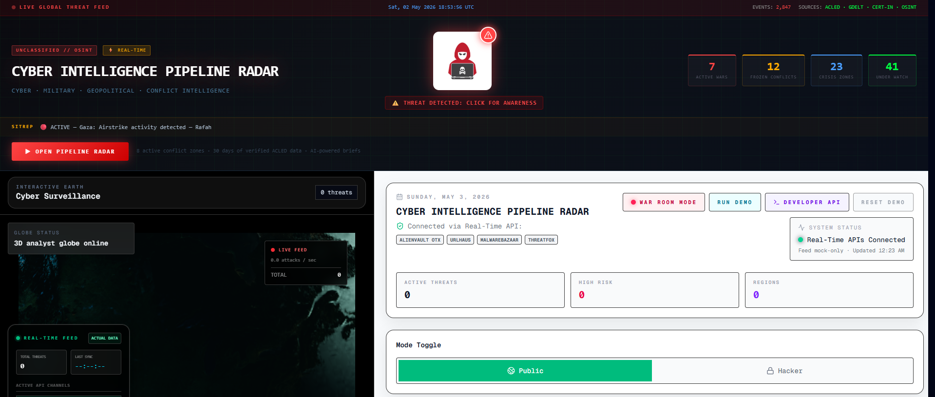Click the Total Threats box in feed

[41, 362]
